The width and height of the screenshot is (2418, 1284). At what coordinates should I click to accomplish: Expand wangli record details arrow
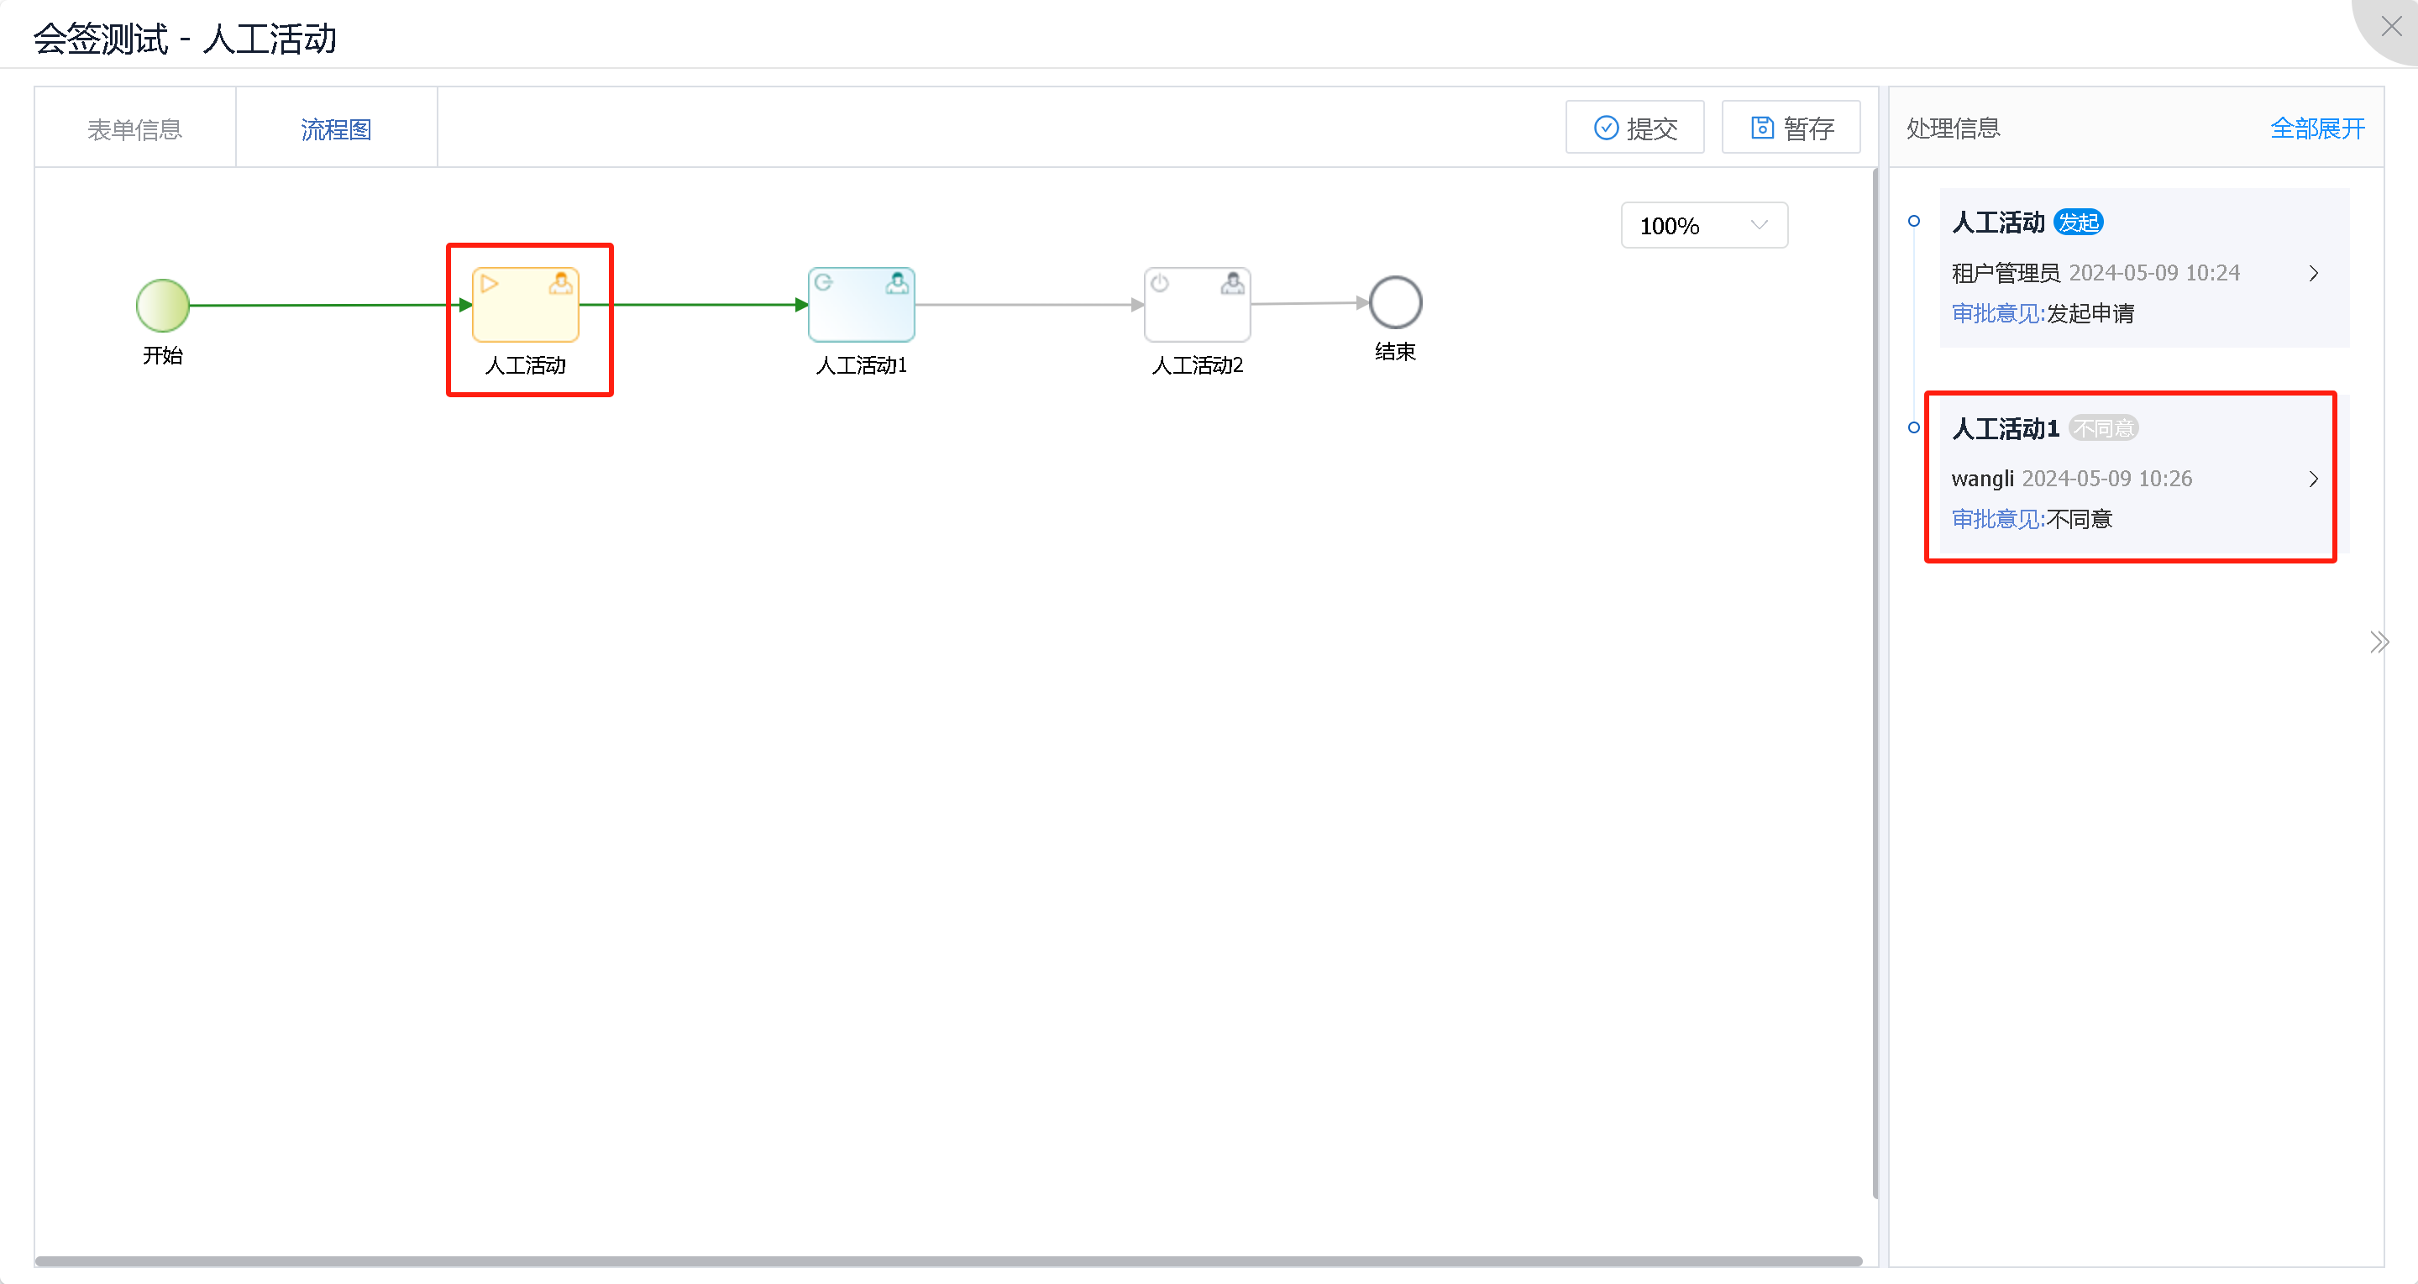point(2313,479)
